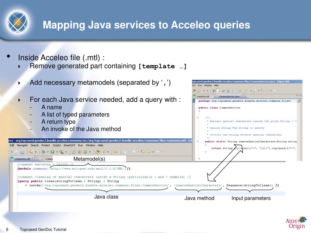This screenshot has width=311, height=233.
Task: Open the SmartQVT menu
Action: [69, 145]
